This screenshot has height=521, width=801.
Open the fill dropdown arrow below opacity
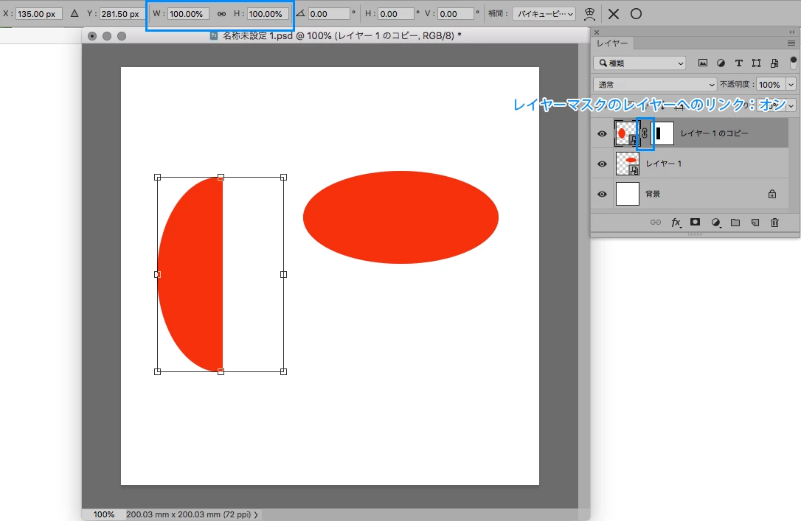click(791, 105)
